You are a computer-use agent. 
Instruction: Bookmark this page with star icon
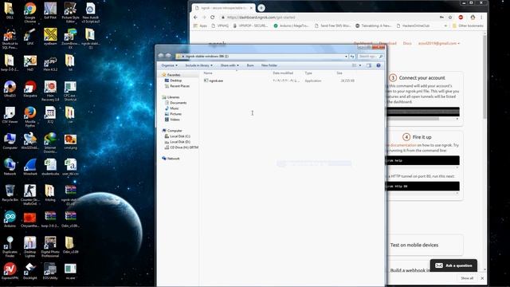[x=450, y=18]
